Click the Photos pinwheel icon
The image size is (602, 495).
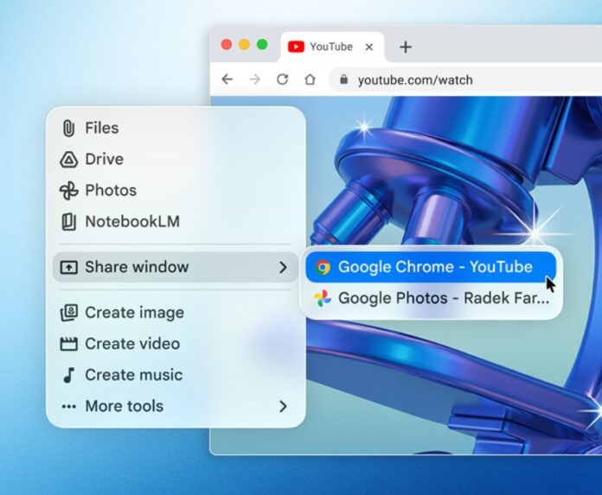(x=68, y=191)
